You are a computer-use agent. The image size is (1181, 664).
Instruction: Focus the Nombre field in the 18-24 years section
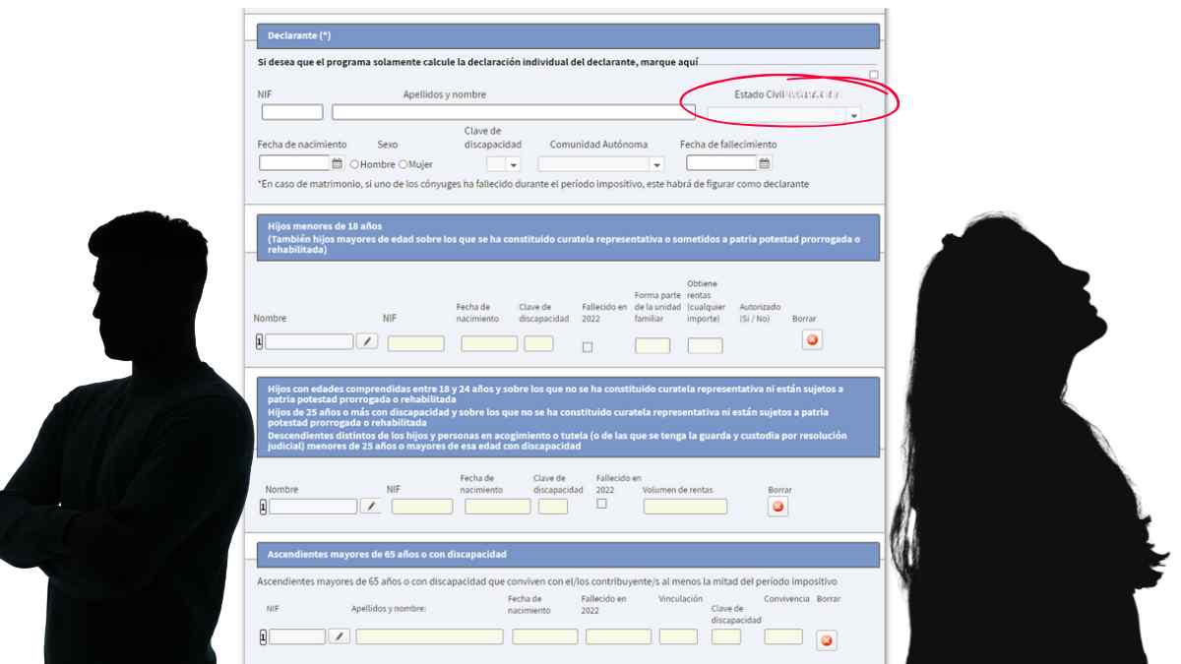[x=313, y=507]
